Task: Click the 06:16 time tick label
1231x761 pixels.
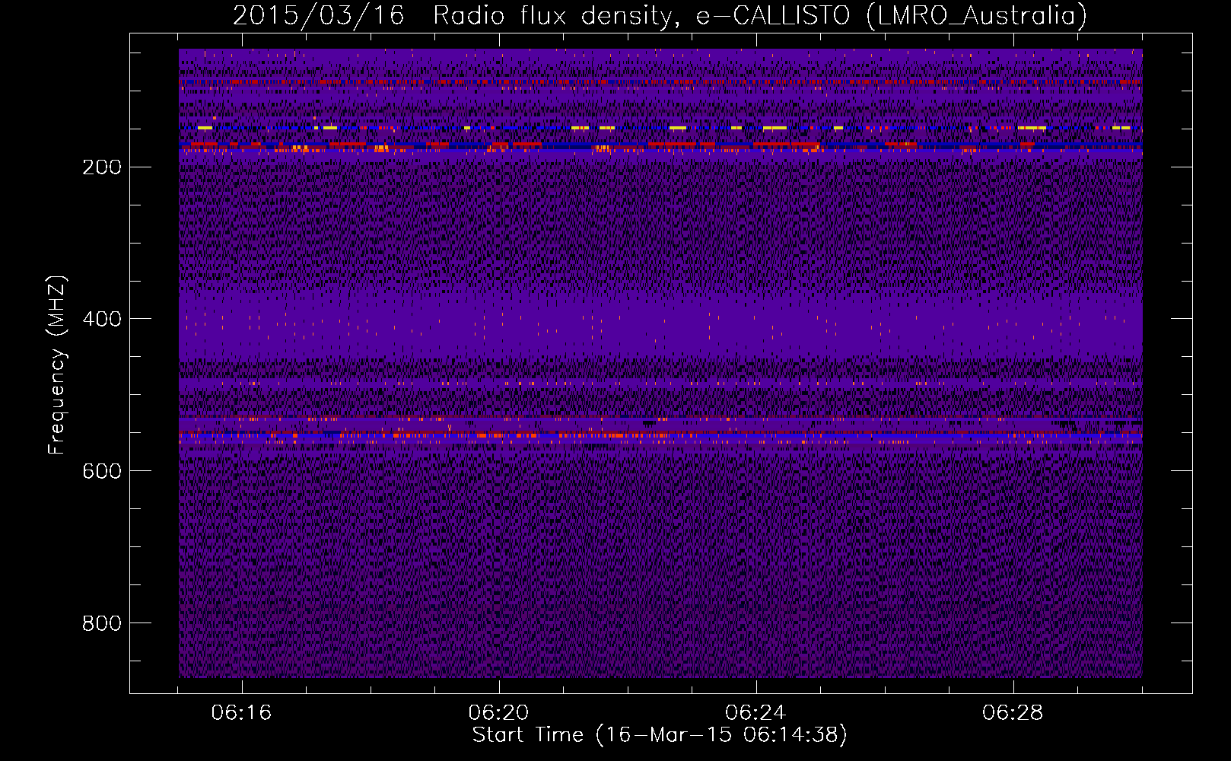Action: pos(242,713)
